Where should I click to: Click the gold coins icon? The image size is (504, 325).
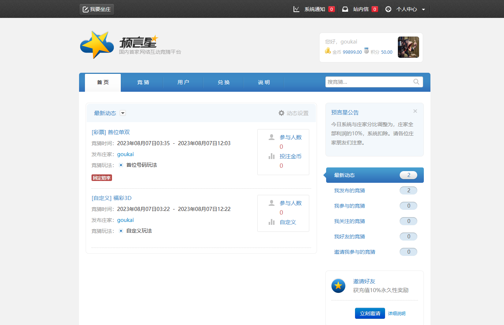pos(328,51)
